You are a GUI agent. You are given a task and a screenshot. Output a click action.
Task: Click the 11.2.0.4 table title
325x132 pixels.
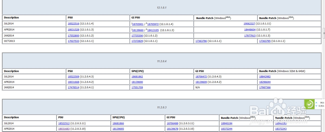162,61
